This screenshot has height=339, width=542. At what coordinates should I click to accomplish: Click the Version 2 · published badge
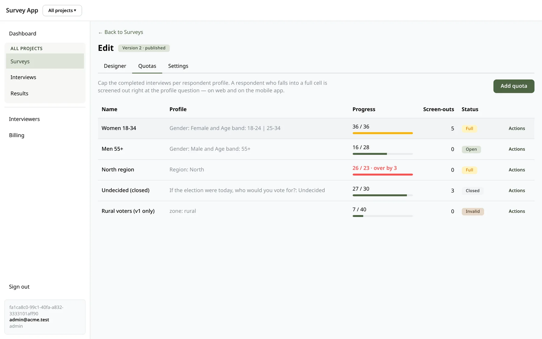(144, 48)
